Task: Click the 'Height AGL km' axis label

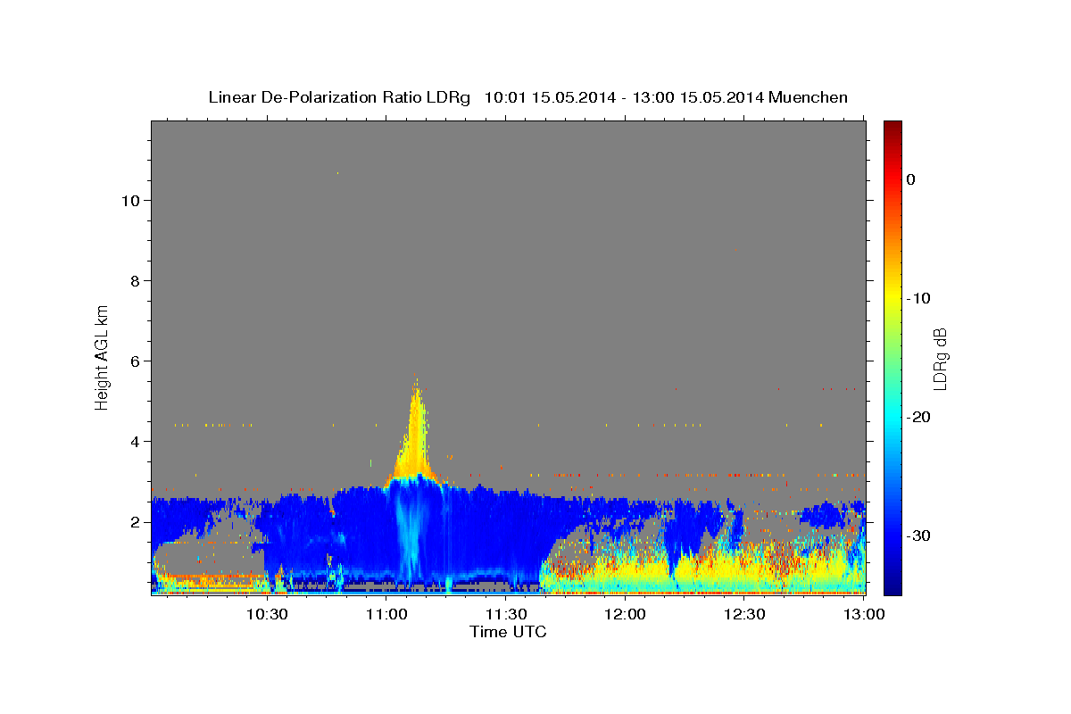Action: click(x=102, y=356)
